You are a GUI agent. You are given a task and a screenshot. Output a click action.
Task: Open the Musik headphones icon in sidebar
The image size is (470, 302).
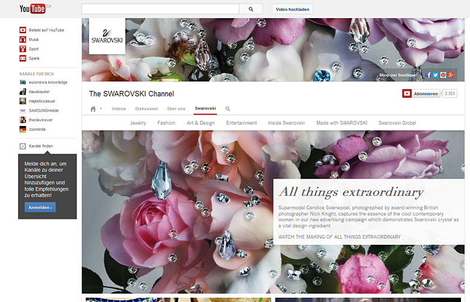23,39
